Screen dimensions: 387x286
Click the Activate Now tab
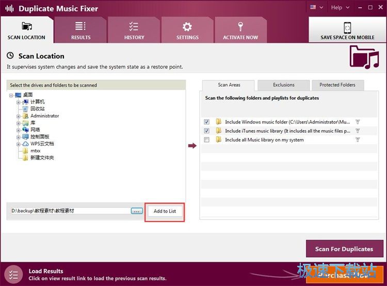[x=240, y=30]
